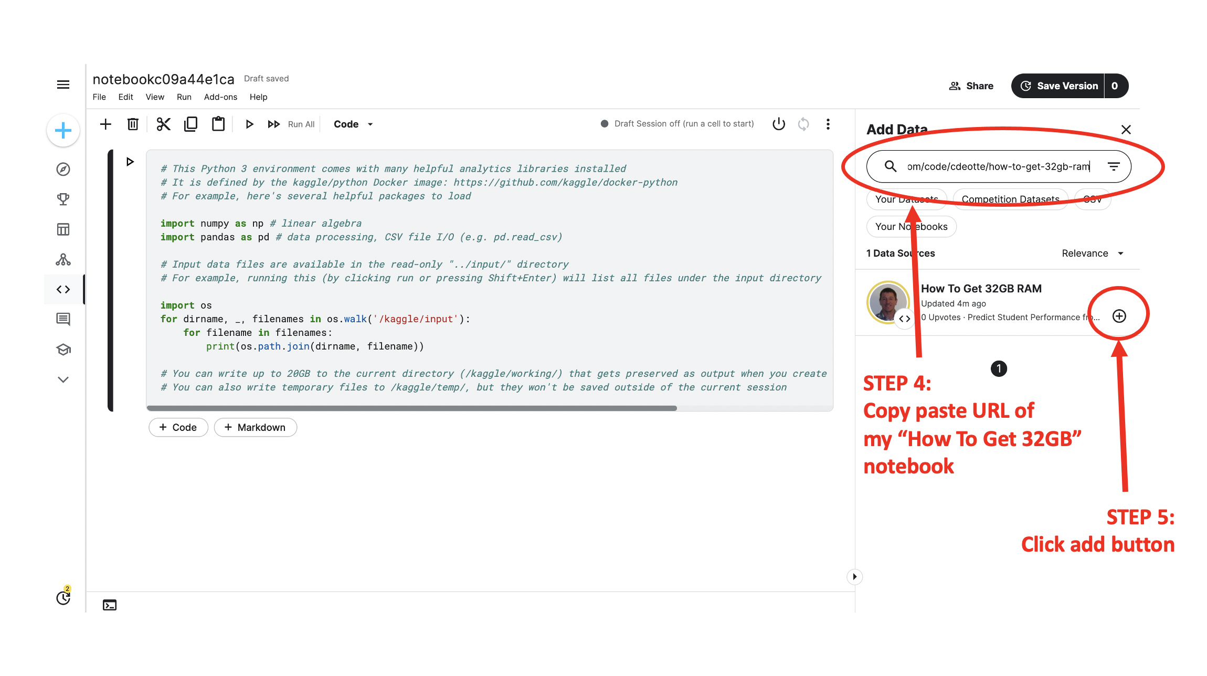
Task: Collapse the right side panel arrow
Action: tap(854, 577)
